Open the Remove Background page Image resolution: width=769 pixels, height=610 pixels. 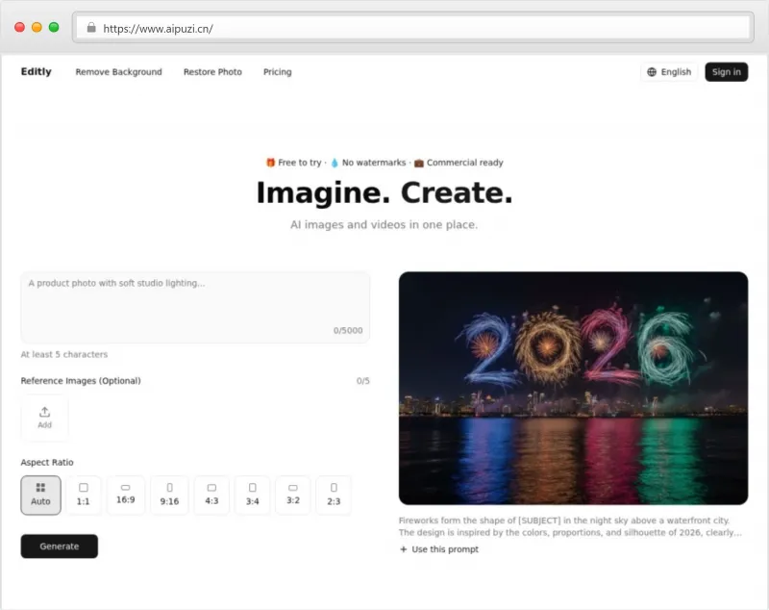coord(118,72)
